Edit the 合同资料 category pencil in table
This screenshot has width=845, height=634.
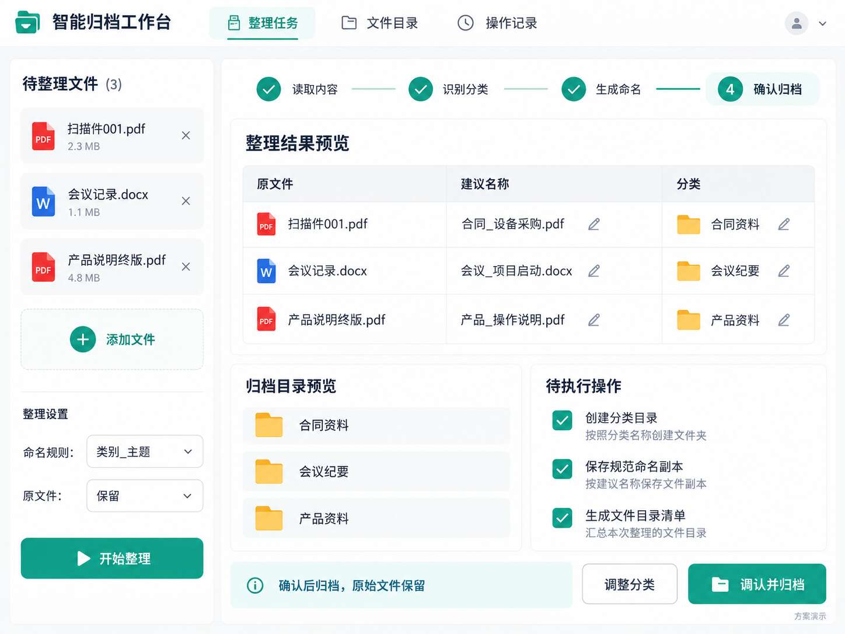(x=784, y=224)
